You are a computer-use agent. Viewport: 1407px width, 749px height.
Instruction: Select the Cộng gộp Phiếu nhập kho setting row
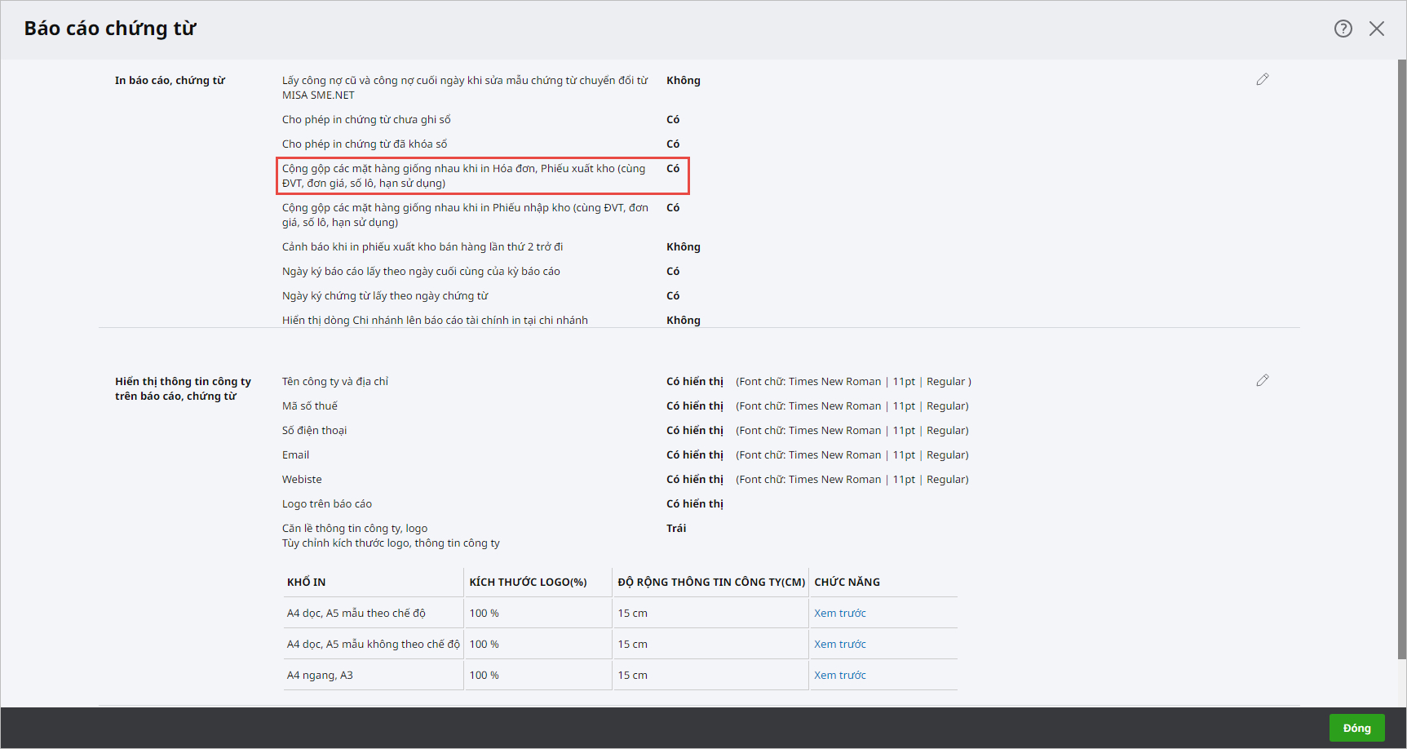click(465, 215)
